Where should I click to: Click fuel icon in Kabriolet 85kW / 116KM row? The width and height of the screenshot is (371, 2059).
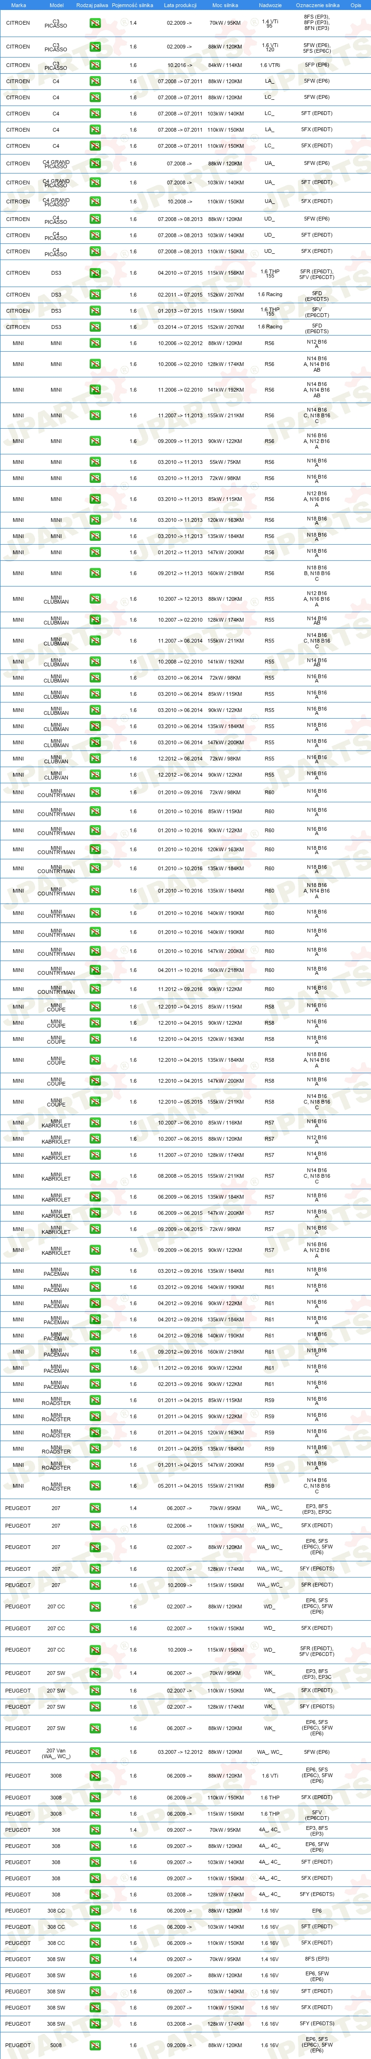click(95, 1123)
